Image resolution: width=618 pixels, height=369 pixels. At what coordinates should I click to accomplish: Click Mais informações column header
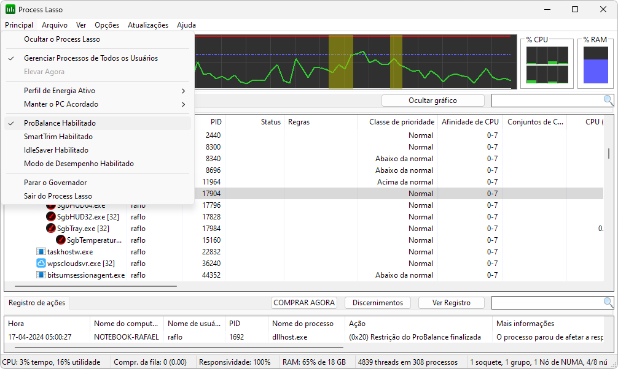tap(548, 324)
